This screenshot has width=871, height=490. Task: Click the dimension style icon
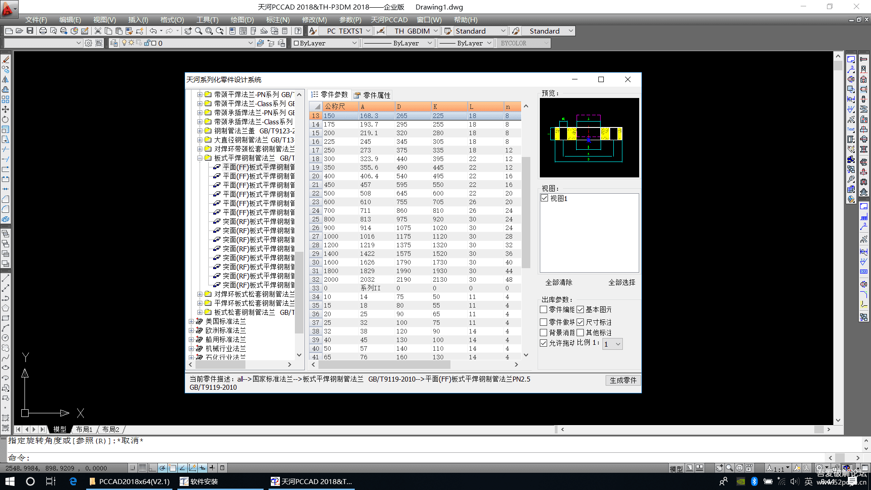tap(381, 31)
